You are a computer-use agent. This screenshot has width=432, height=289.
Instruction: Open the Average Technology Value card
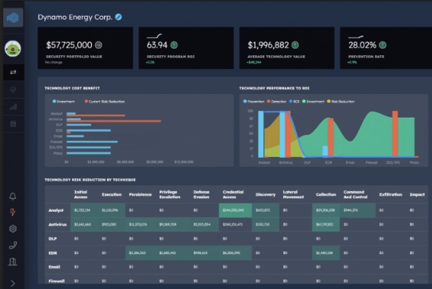pyautogui.click(x=287, y=48)
